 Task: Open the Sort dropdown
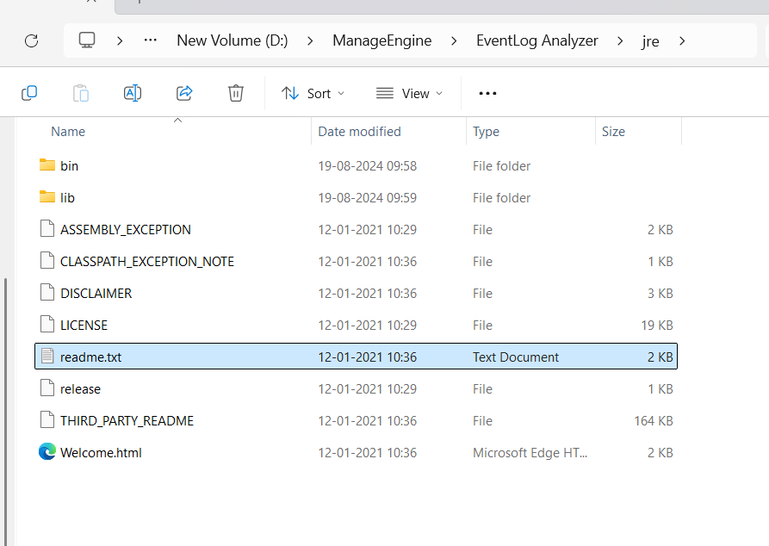313,93
